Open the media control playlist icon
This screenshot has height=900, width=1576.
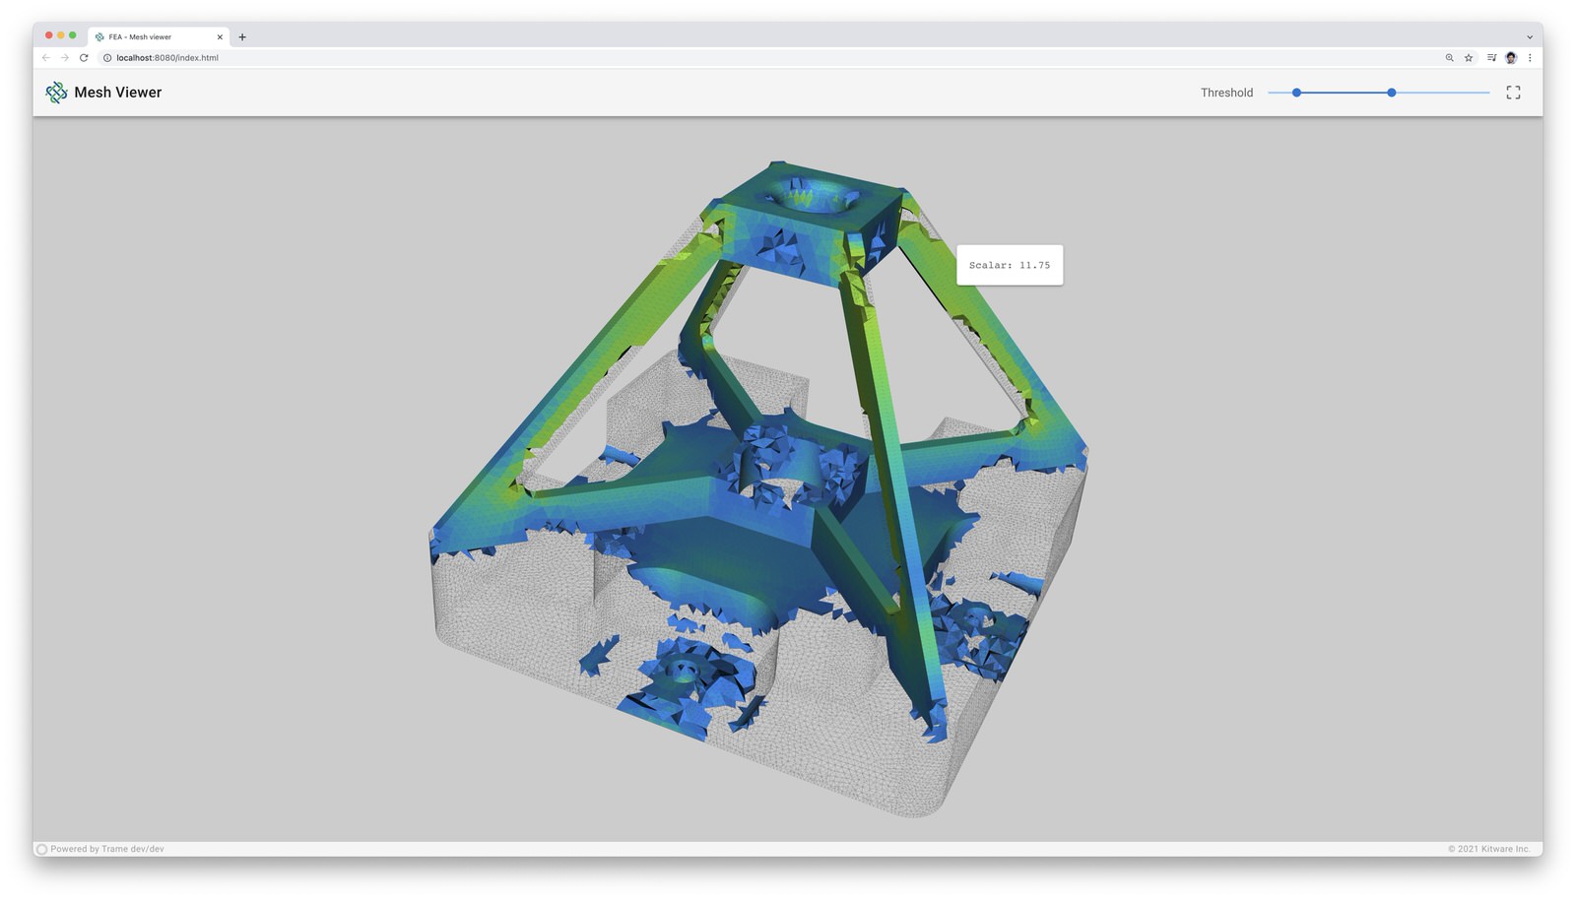1491,58
